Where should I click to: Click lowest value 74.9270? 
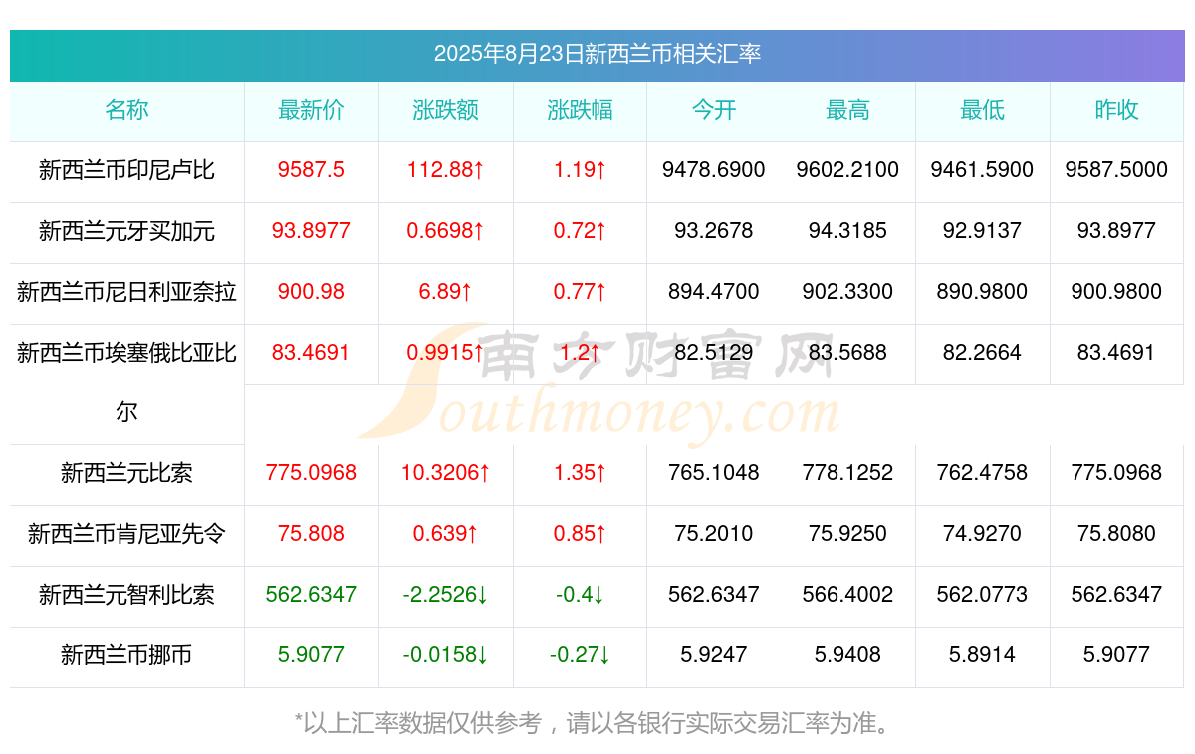[983, 534]
